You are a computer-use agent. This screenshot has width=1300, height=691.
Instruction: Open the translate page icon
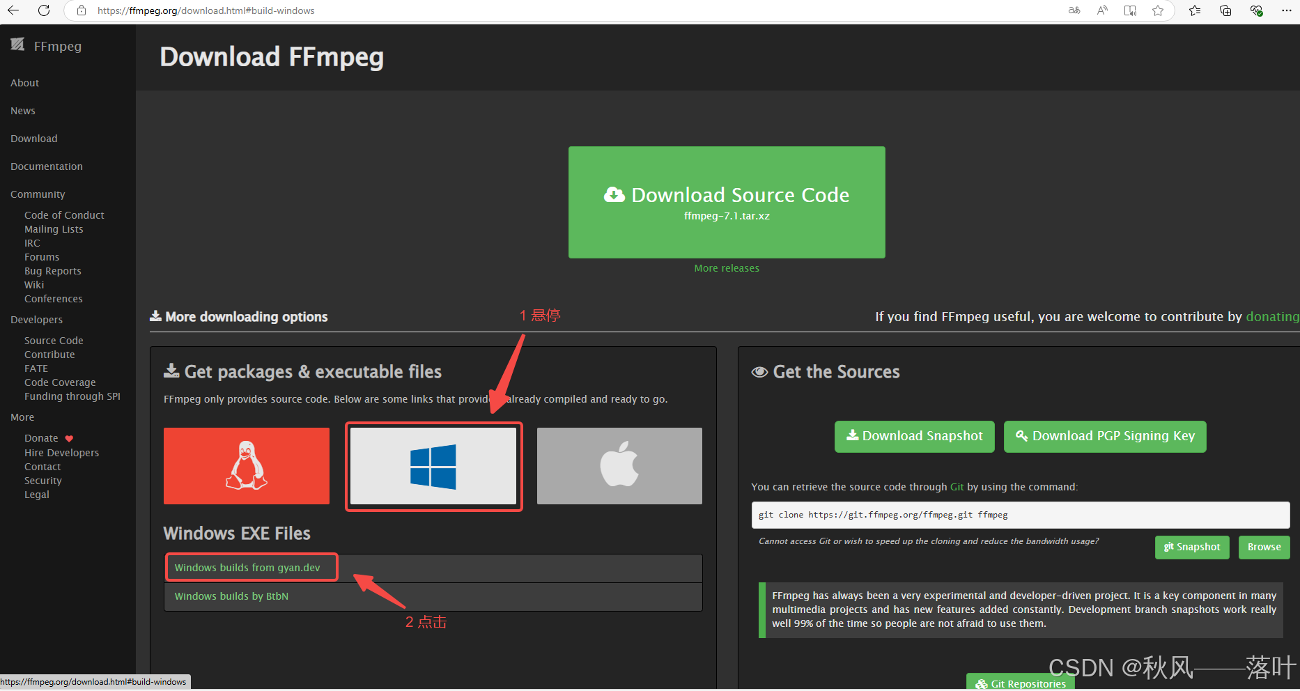(x=1074, y=10)
